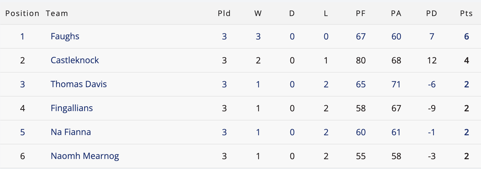Click Castleknock's point difference of 12
Viewport: 481px width, 169px height.
pyautogui.click(x=432, y=60)
